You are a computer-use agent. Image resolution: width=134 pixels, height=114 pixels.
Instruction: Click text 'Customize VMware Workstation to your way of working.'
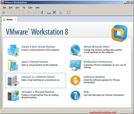[x=105, y=66]
